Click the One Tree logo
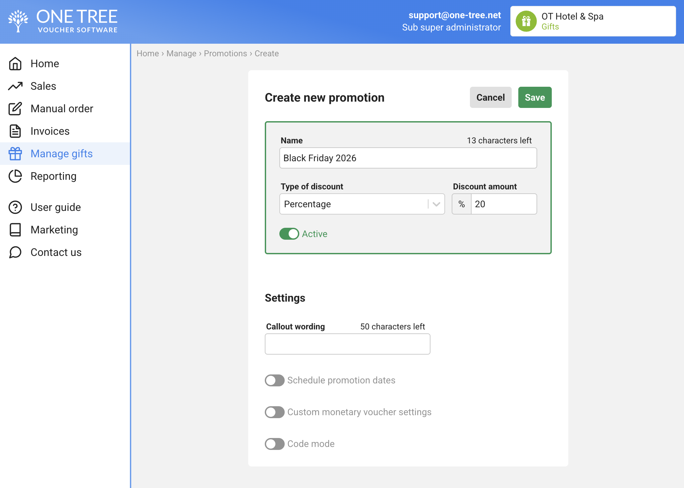 [x=63, y=21]
